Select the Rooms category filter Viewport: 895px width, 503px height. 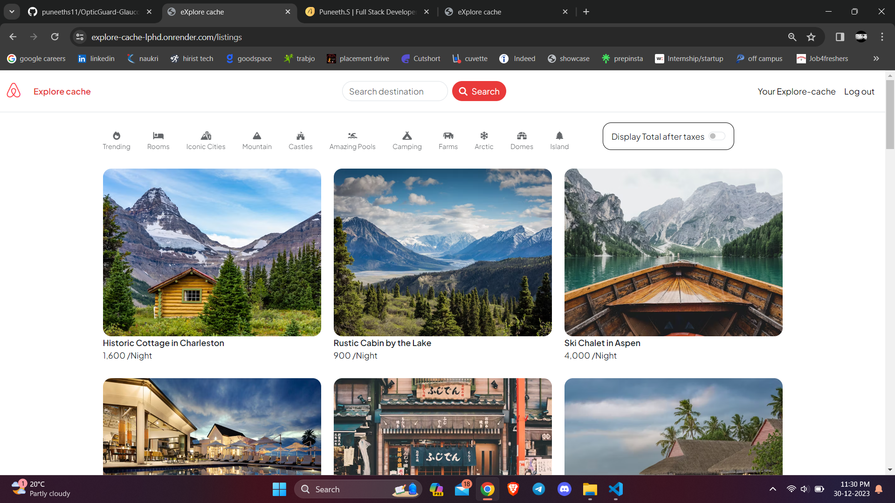tap(158, 141)
